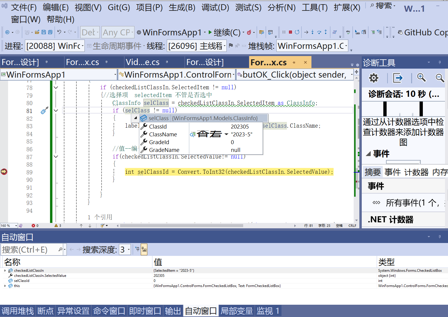Click the show next statement arrow
This screenshot has height=317, width=448.
click(306, 32)
